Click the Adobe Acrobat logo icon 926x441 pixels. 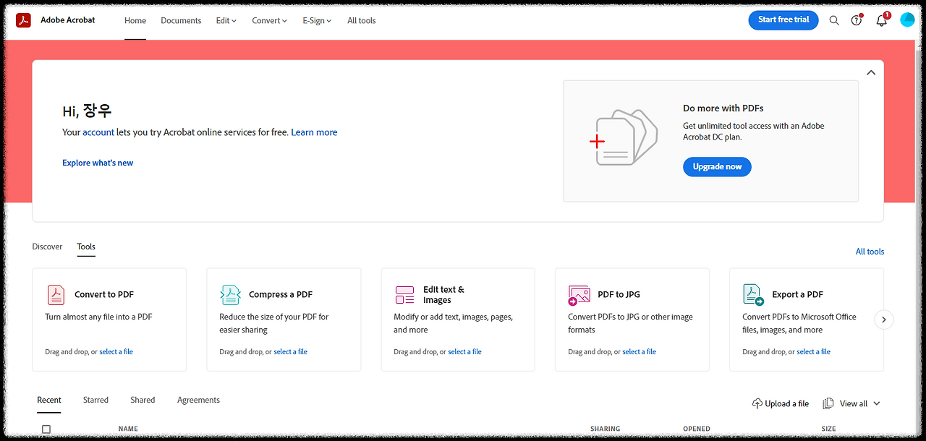(x=24, y=20)
